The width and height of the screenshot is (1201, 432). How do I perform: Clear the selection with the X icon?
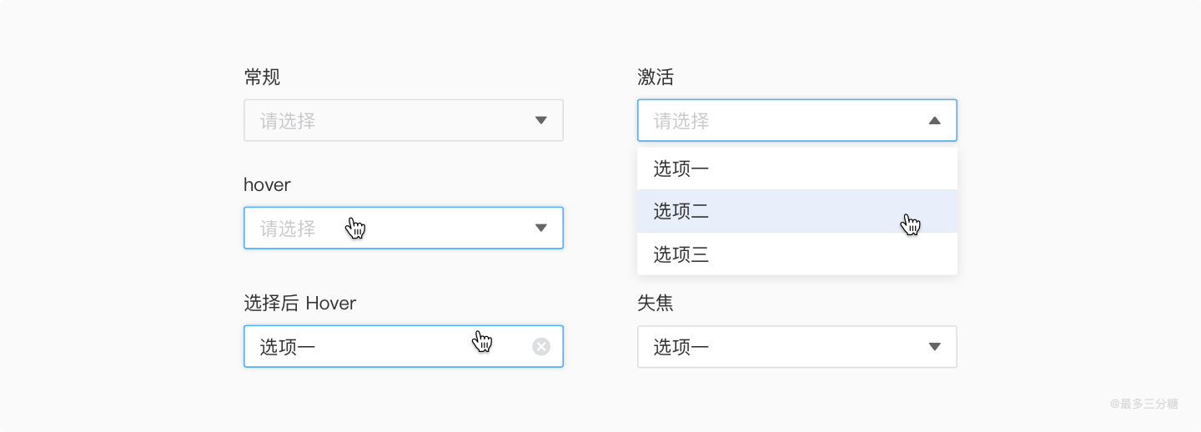click(x=541, y=347)
